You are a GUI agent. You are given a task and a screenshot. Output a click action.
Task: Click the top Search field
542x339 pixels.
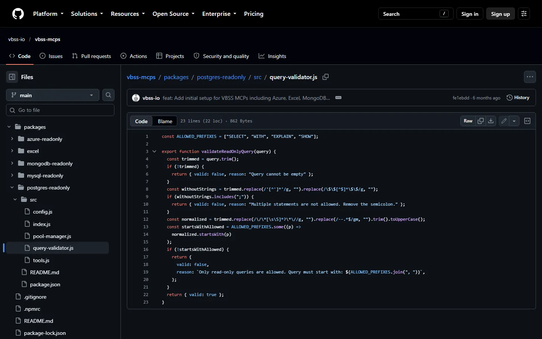tap(416, 14)
